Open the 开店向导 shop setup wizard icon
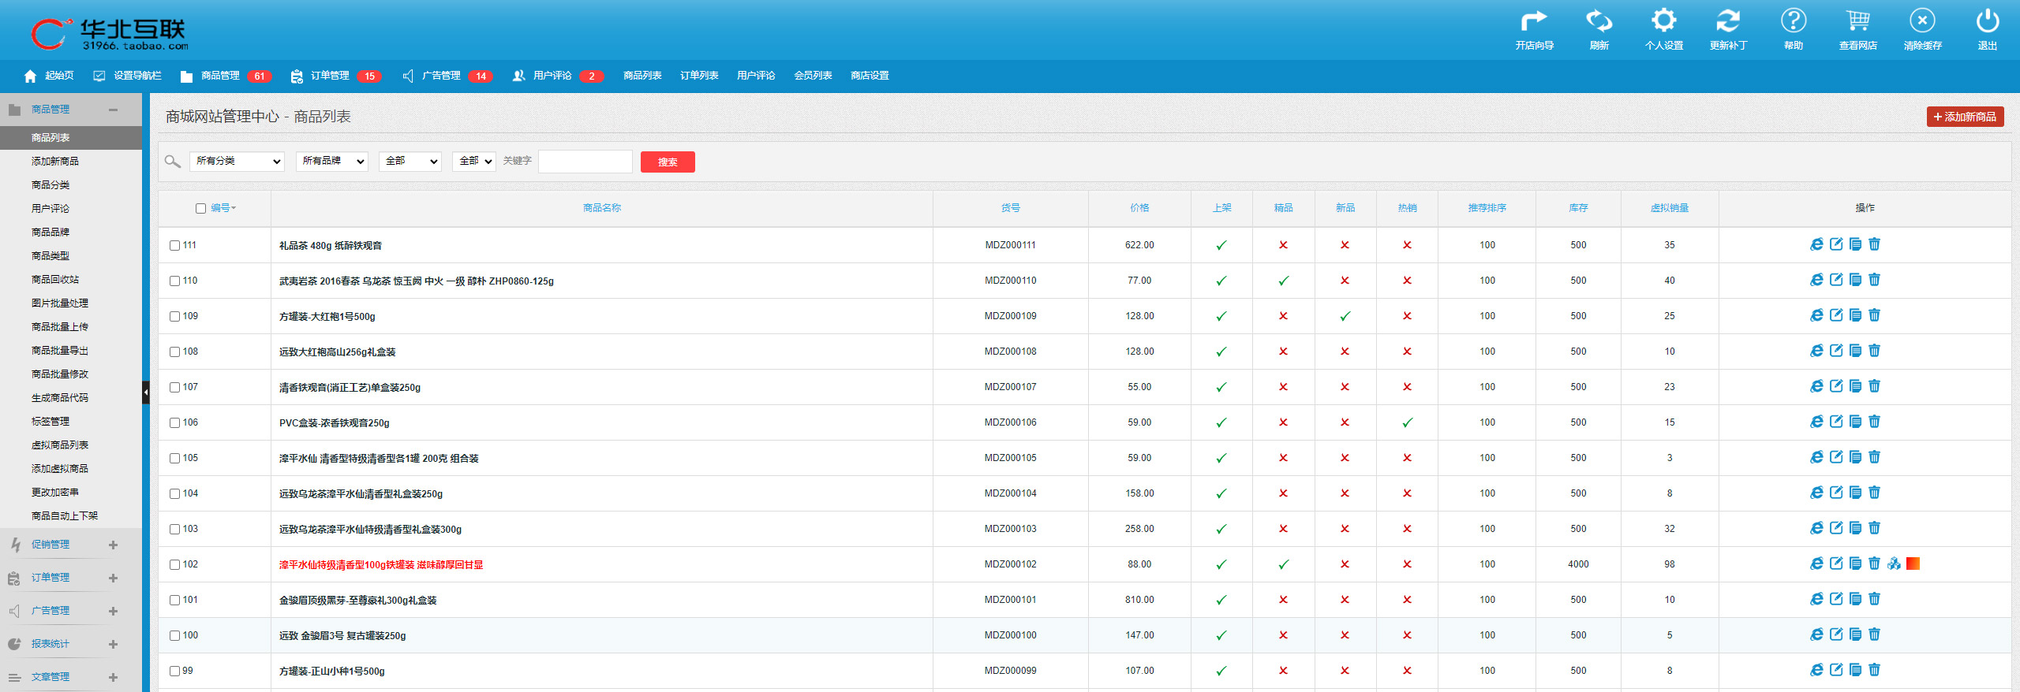 coord(1534,21)
